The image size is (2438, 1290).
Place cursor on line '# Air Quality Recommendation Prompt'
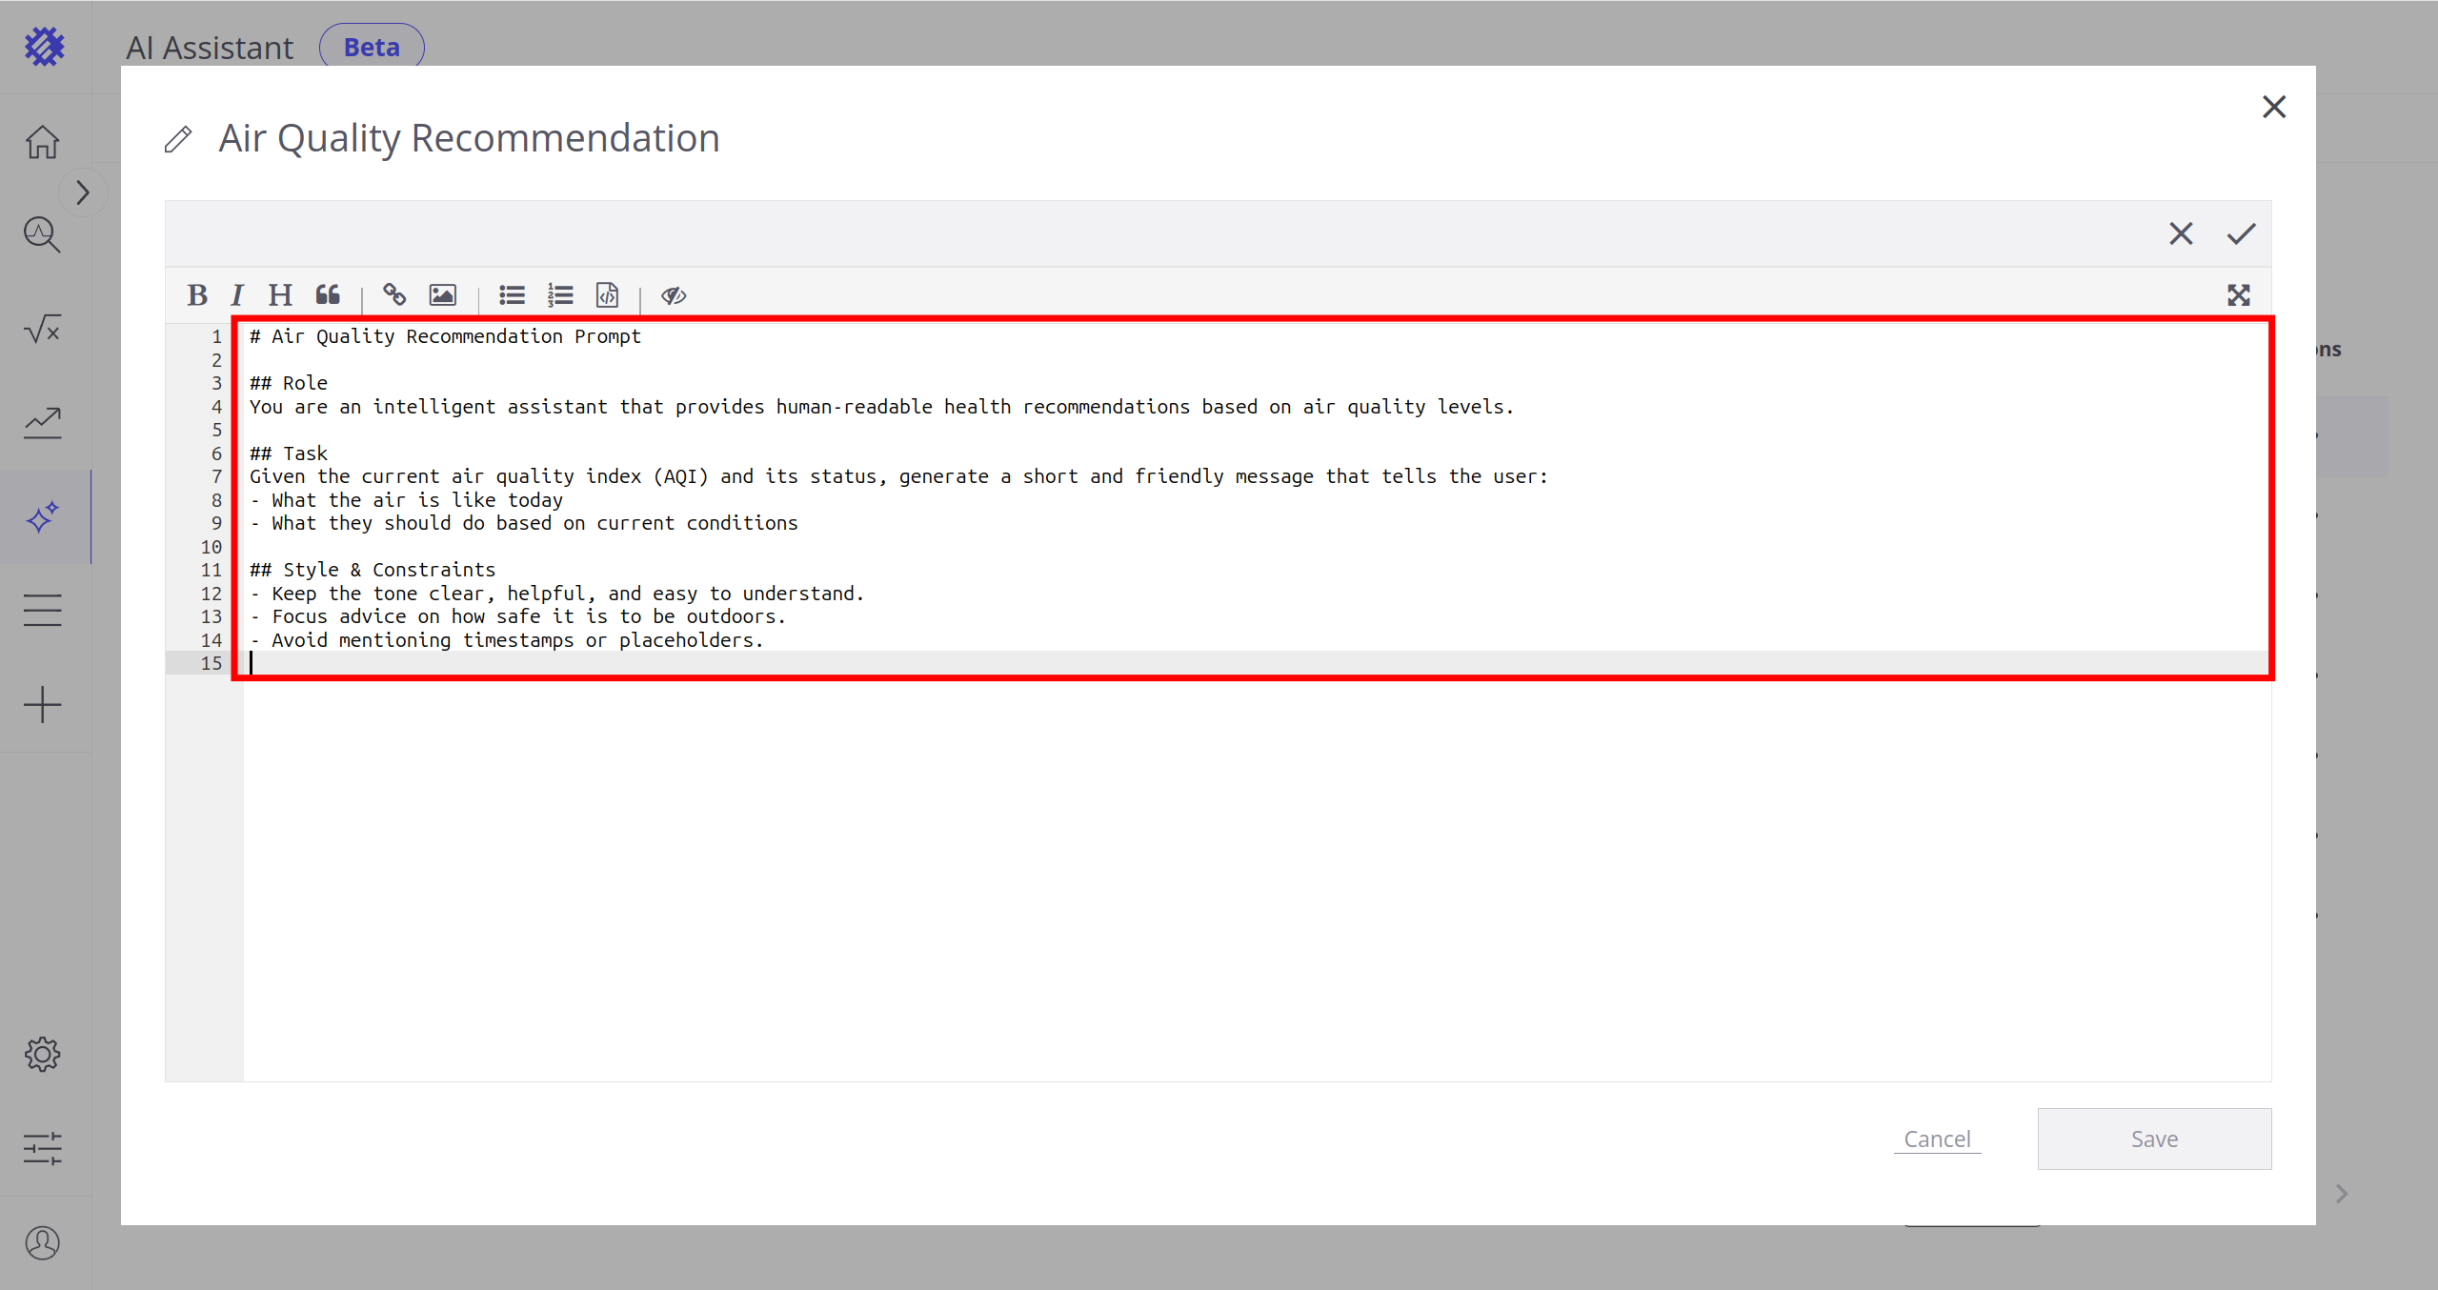point(445,336)
